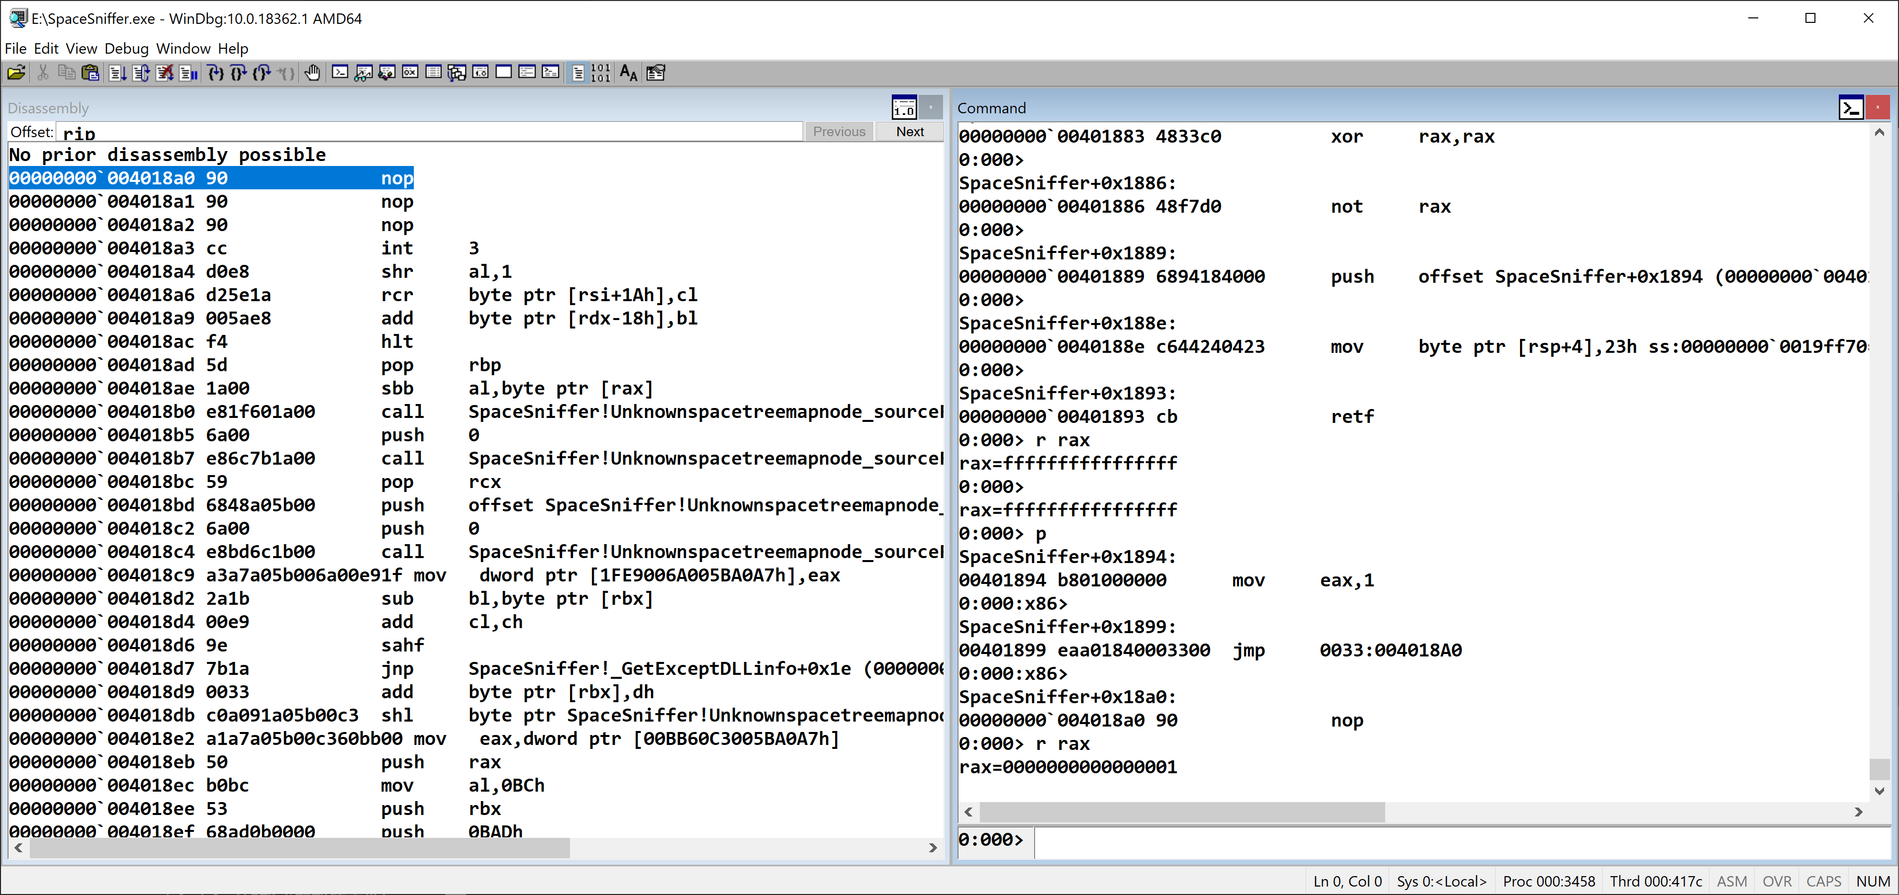Viewport: 1899px width, 895px height.
Task: Close the Command window pane
Action: point(1877,108)
